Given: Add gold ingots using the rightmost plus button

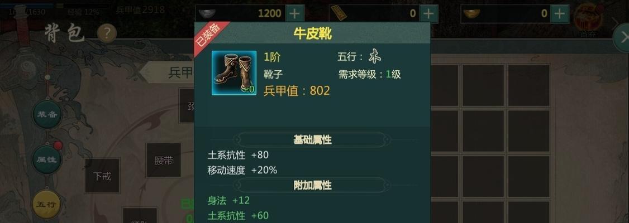Looking at the screenshot, I should point(560,13).
